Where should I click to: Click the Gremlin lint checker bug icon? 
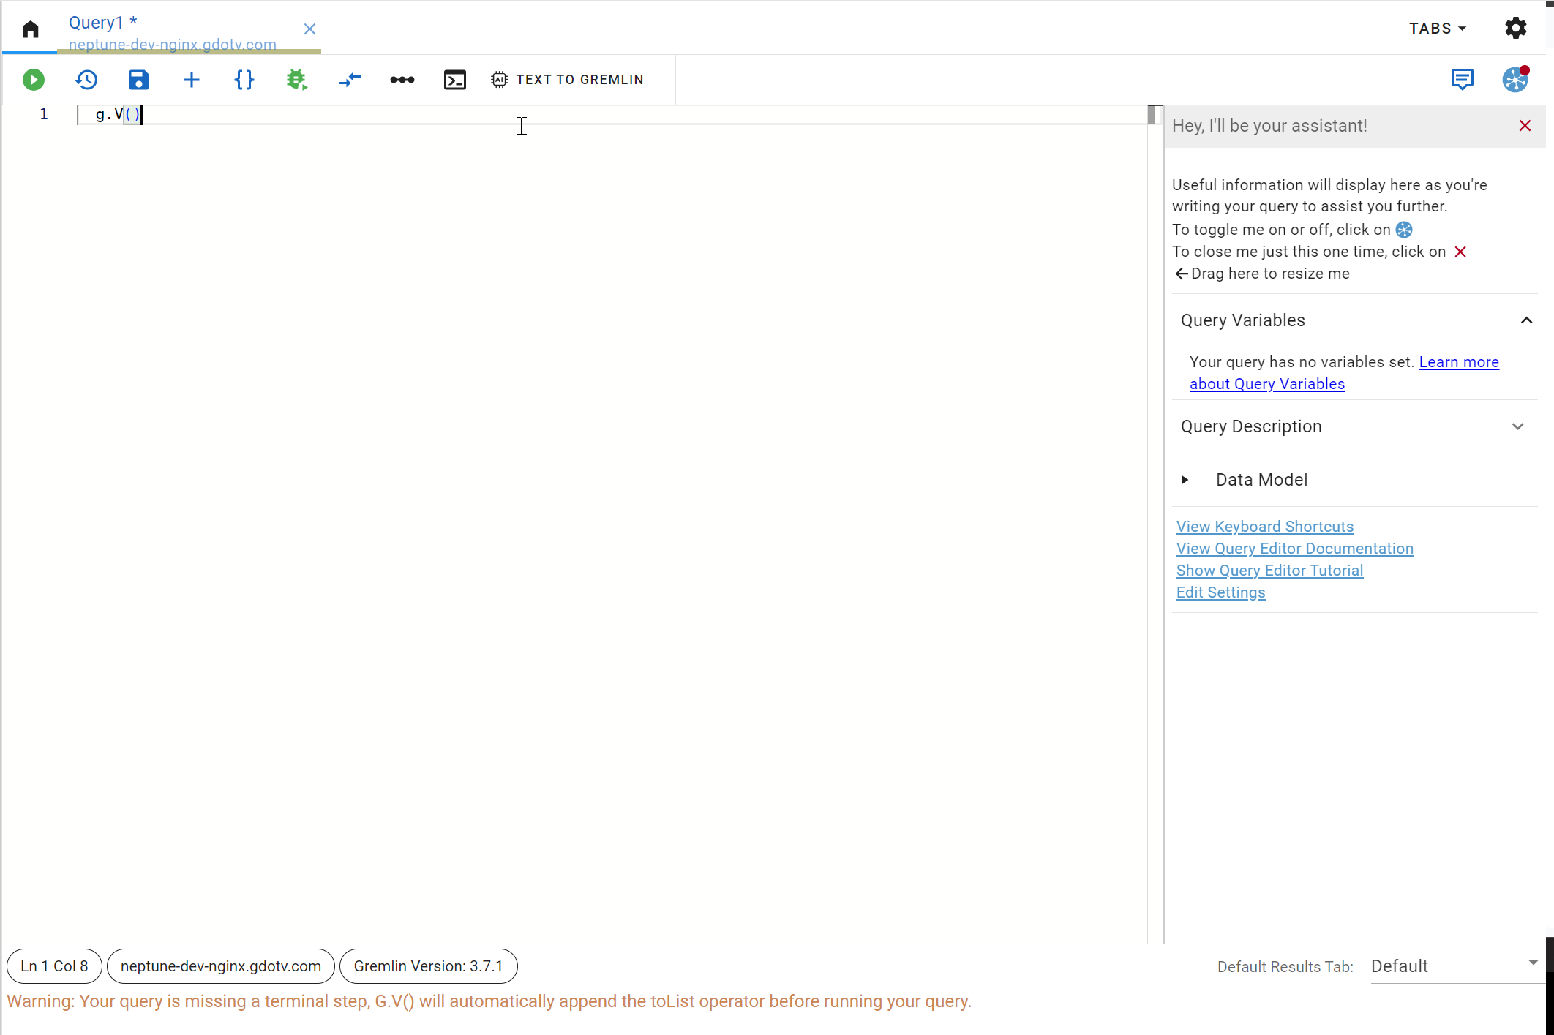(297, 78)
